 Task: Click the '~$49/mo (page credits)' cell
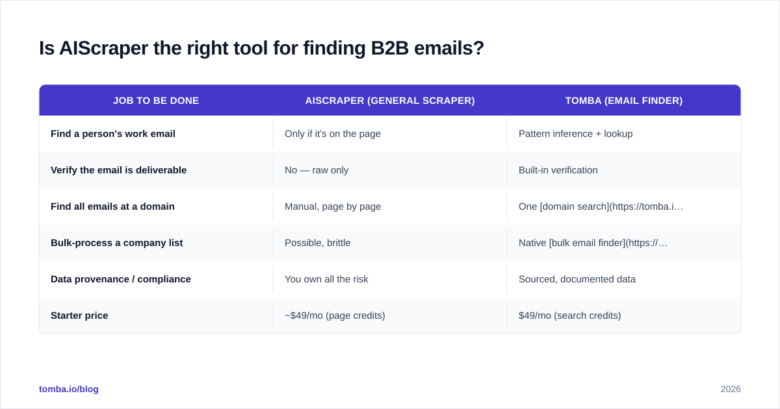click(x=390, y=316)
